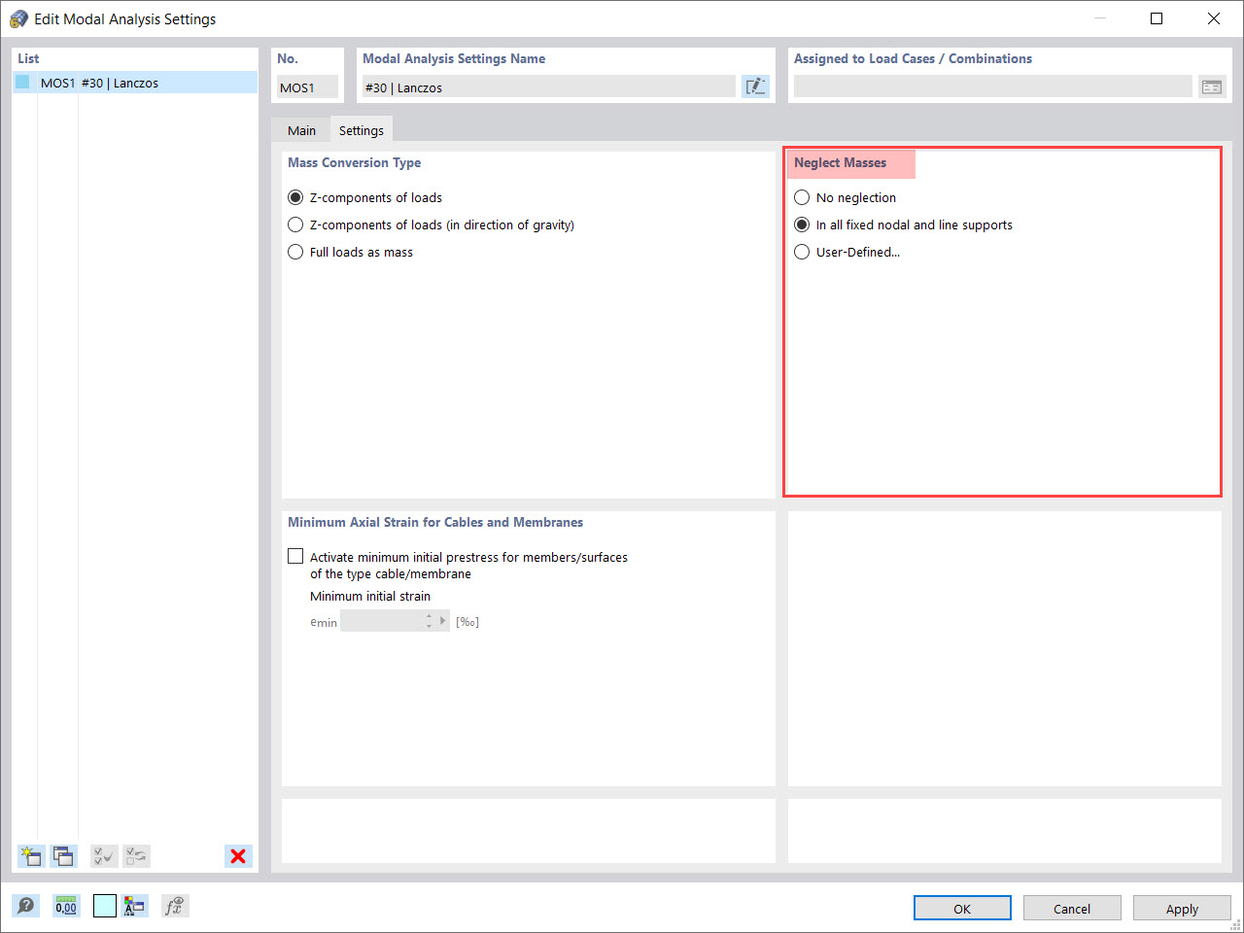Image resolution: width=1244 pixels, height=933 pixels.
Task: Click the new modal analysis settings icon
Action: coord(31,856)
